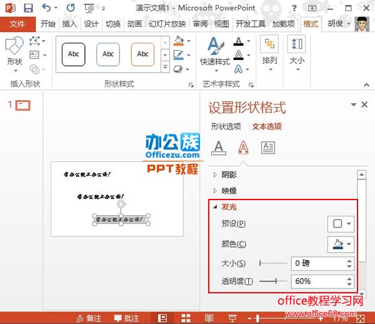Toggle the 备注 notes pane
Viewport: 375px width, 324px height.
(x=89, y=318)
